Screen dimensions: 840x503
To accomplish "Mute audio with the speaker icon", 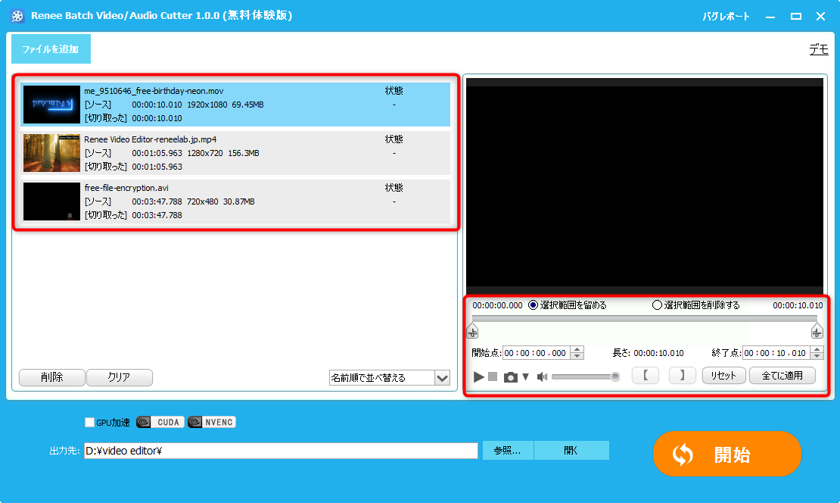I will [x=542, y=377].
